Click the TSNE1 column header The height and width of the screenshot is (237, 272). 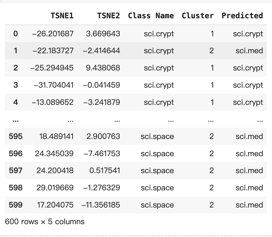pos(62,16)
